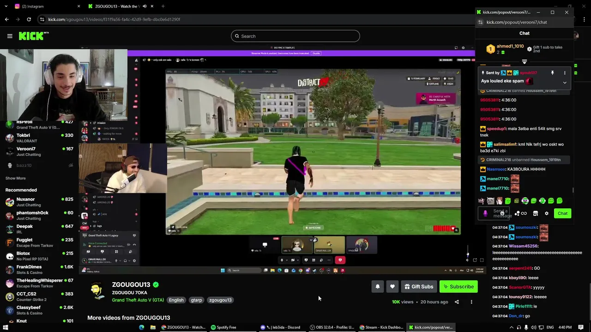Click the Gift Subs button
The height and width of the screenshot is (332, 591).
[419, 287]
